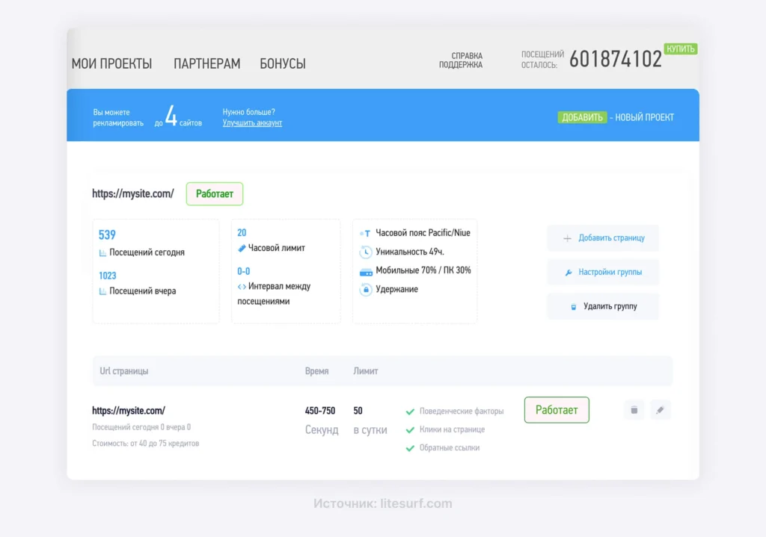Click the checkmark next to Обратные ссылки
Viewport: 766px width, 537px height.
click(410, 448)
